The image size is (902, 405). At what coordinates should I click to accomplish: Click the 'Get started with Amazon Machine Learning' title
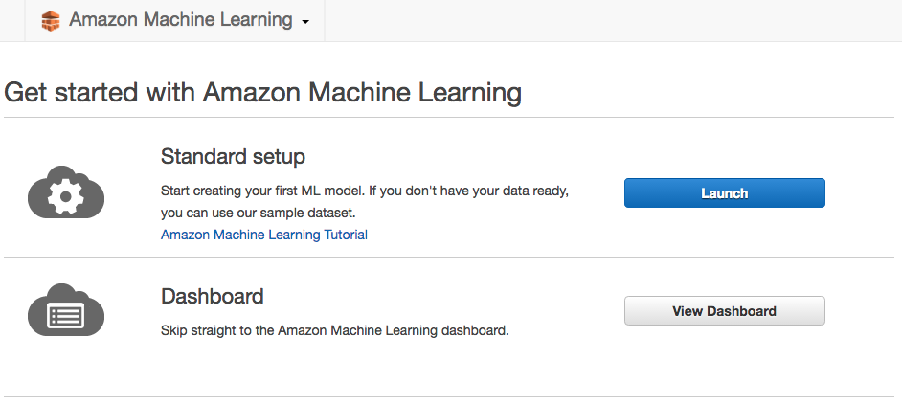[x=263, y=93]
